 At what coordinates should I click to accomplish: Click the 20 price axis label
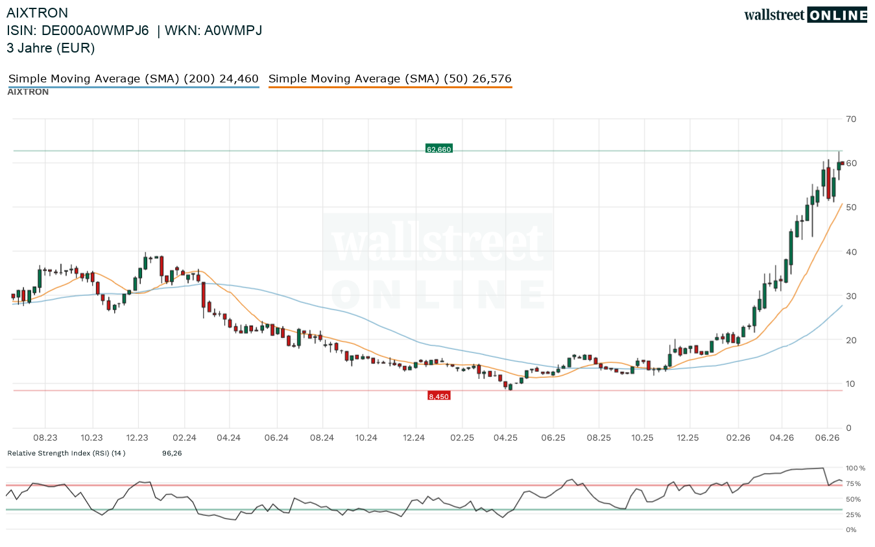pyautogui.click(x=851, y=340)
